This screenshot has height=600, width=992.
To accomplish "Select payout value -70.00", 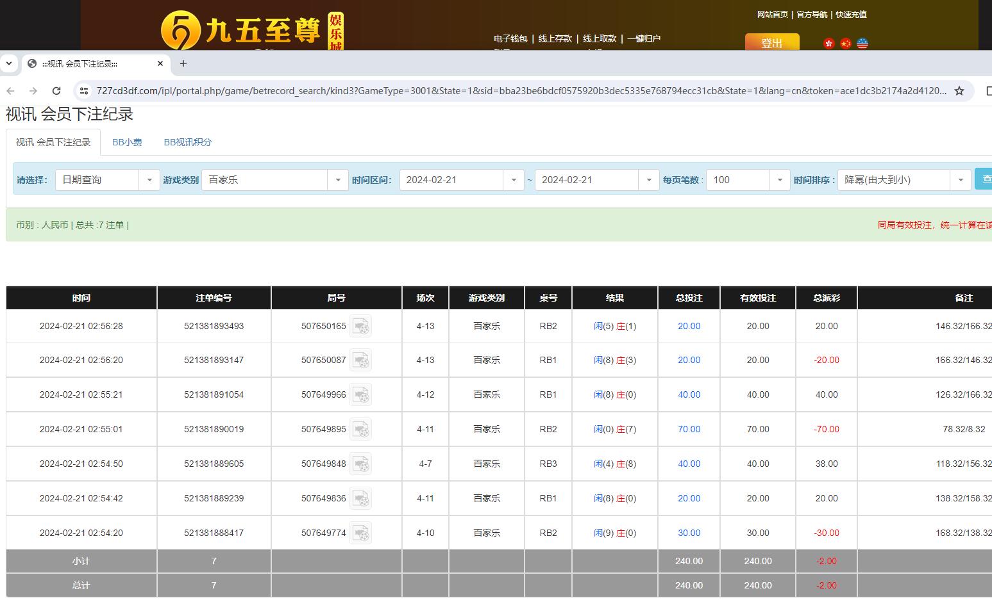I will click(x=827, y=429).
